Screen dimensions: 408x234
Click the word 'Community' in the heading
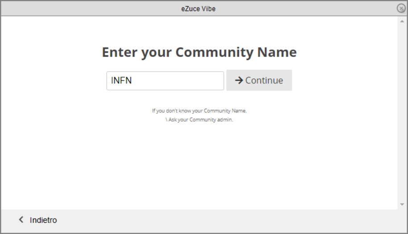click(214, 53)
